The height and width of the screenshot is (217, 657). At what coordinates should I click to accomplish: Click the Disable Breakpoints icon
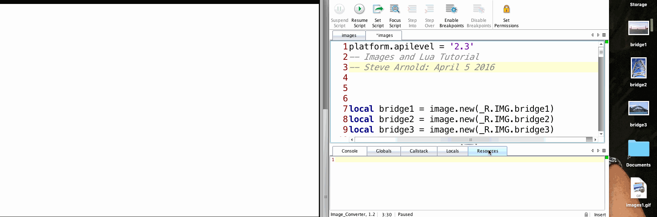(x=479, y=9)
